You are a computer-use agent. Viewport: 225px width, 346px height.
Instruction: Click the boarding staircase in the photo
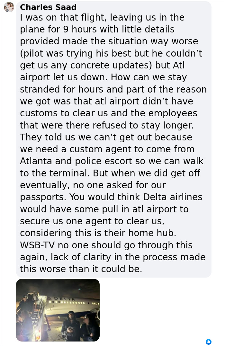coord(37,315)
